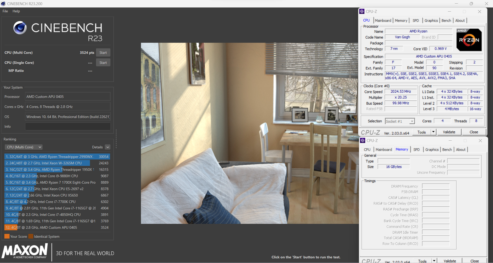Image resolution: width=493 pixels, height=263 pixels.
Task: Click the rendered room scene image
Action: click(x=249, y=133)
